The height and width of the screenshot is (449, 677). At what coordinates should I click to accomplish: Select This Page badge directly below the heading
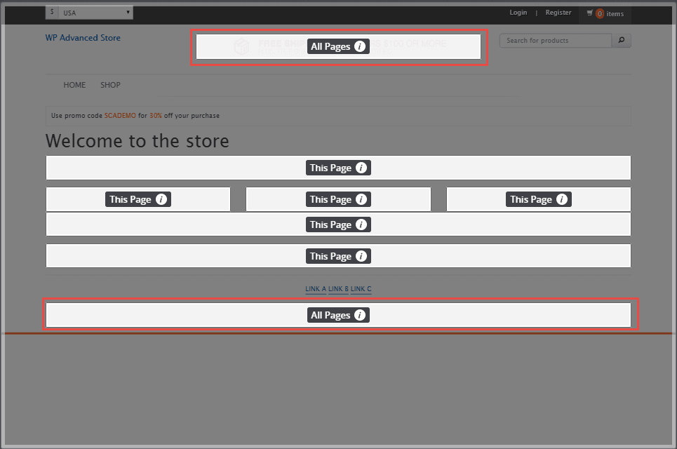338,168
